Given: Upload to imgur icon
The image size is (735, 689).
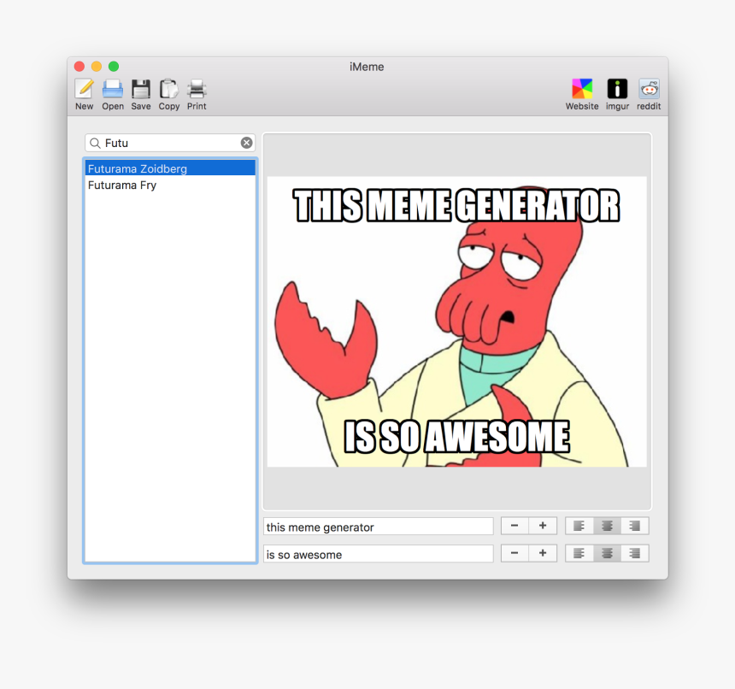Looking at the screenshot, I should tap(617, 95).
